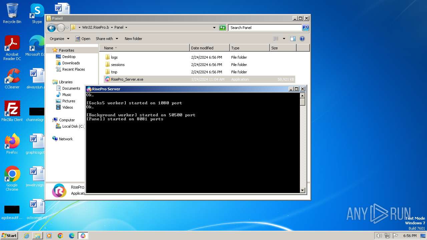
Task: Sort by Size column header
Action: pos(283,48)
